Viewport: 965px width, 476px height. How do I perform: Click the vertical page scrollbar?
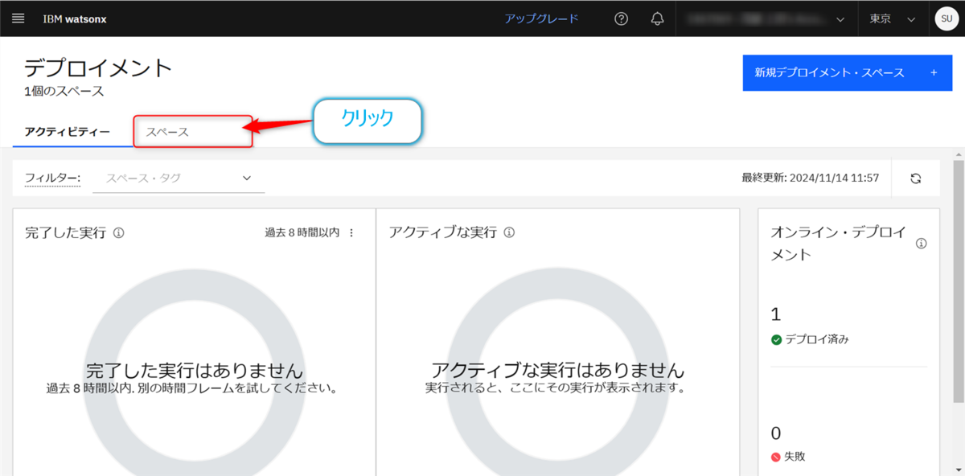(x=958, y=281)
